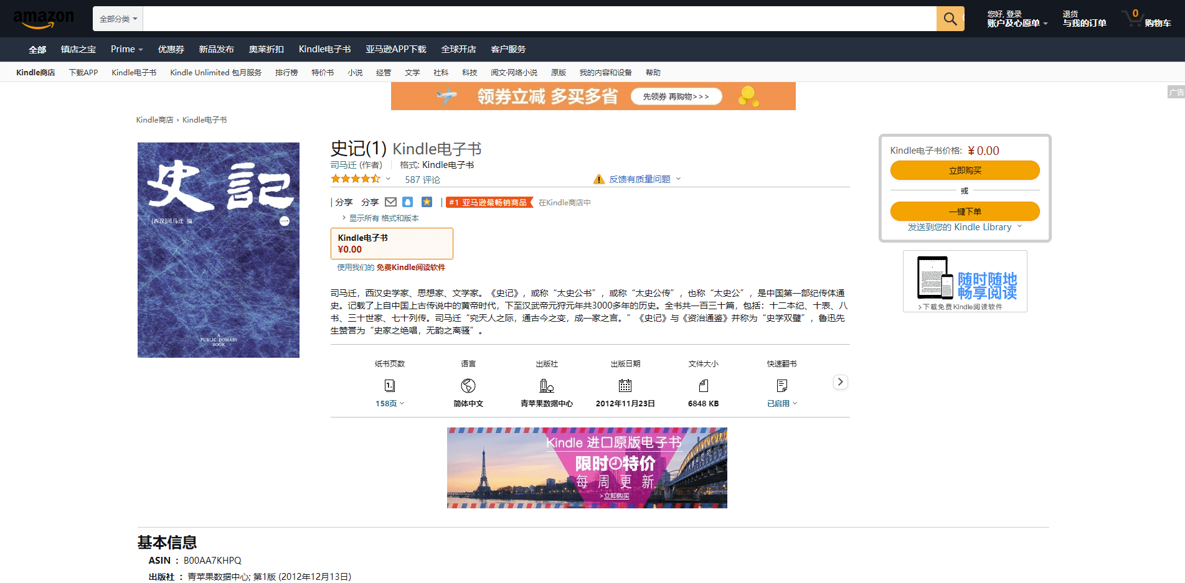Share via the Qzone star icon

point(427,202)
